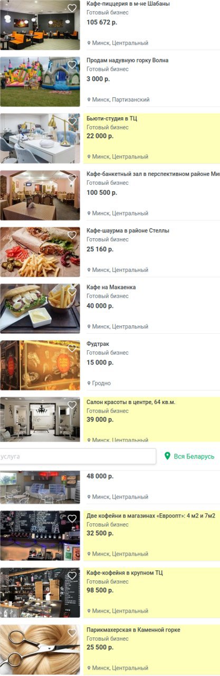
Task: Save Бьюти-студия в ТЦ to favorites
Action: [72, 121]
